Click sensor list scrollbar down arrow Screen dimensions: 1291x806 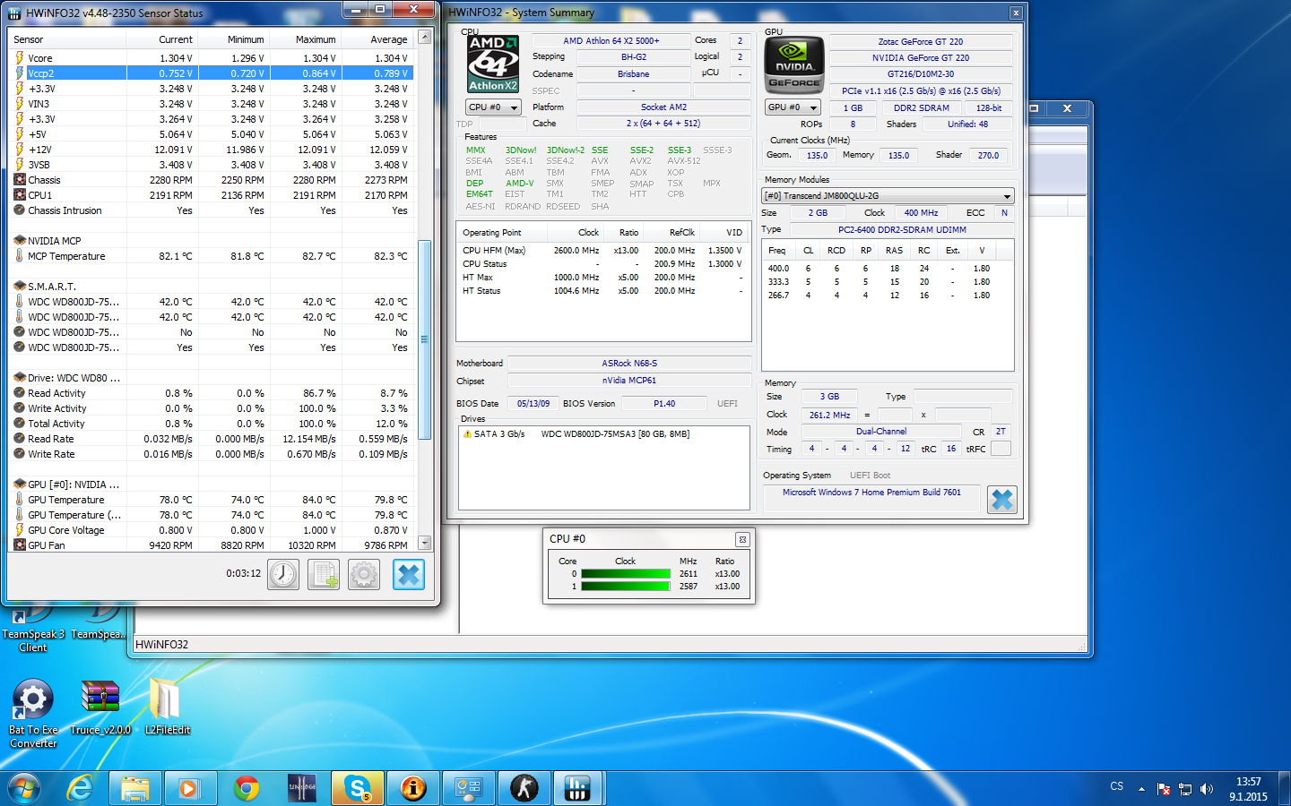click(425, 543)
